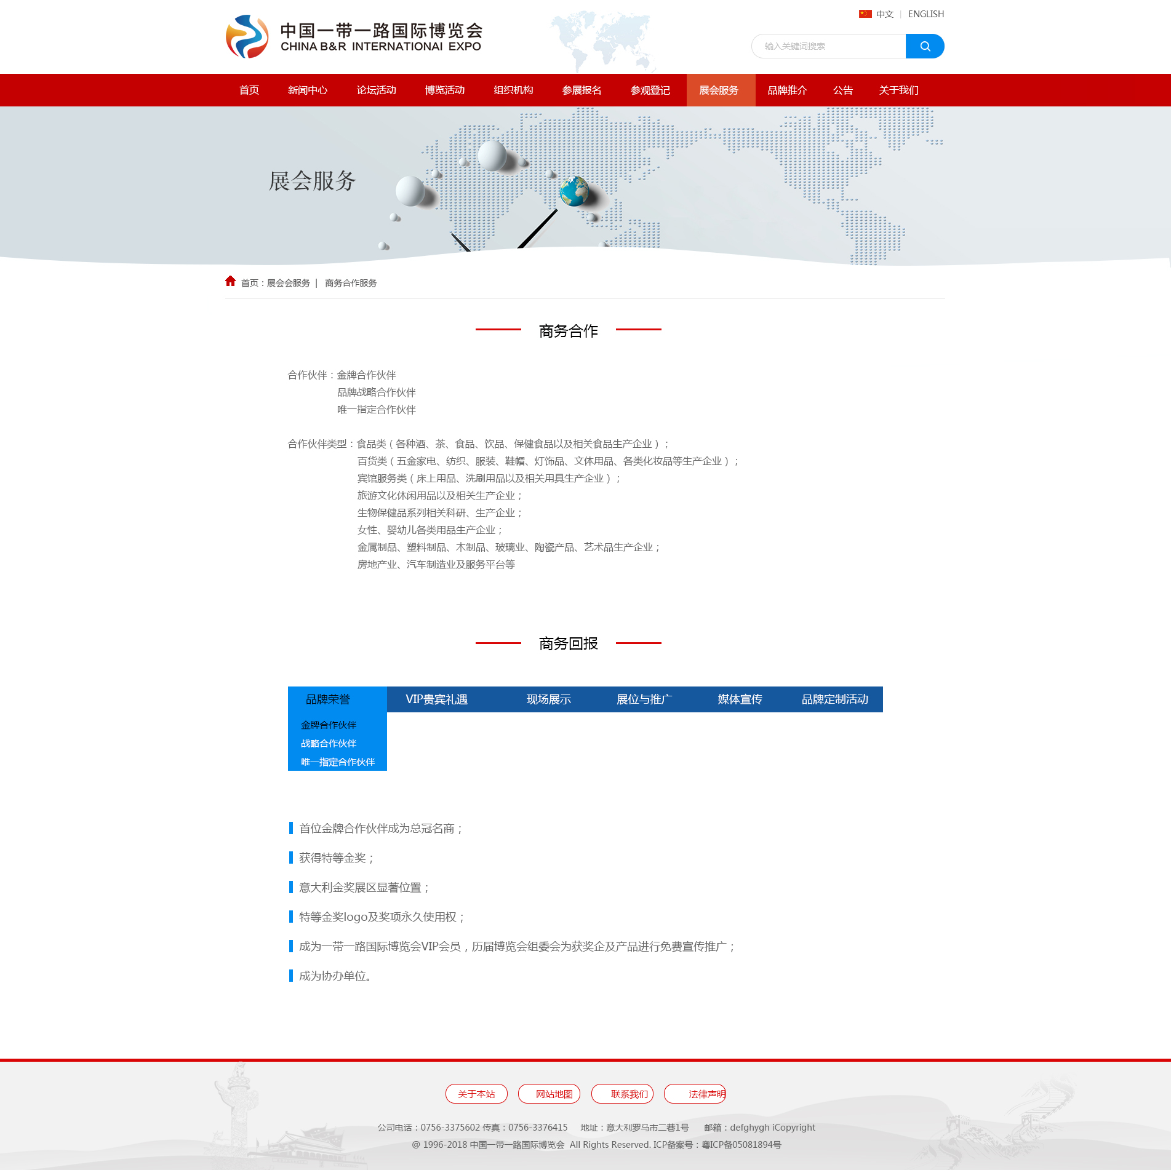1171x1170 pixels.
Task: Click the magnifier search button
Action: pos(924,46)
